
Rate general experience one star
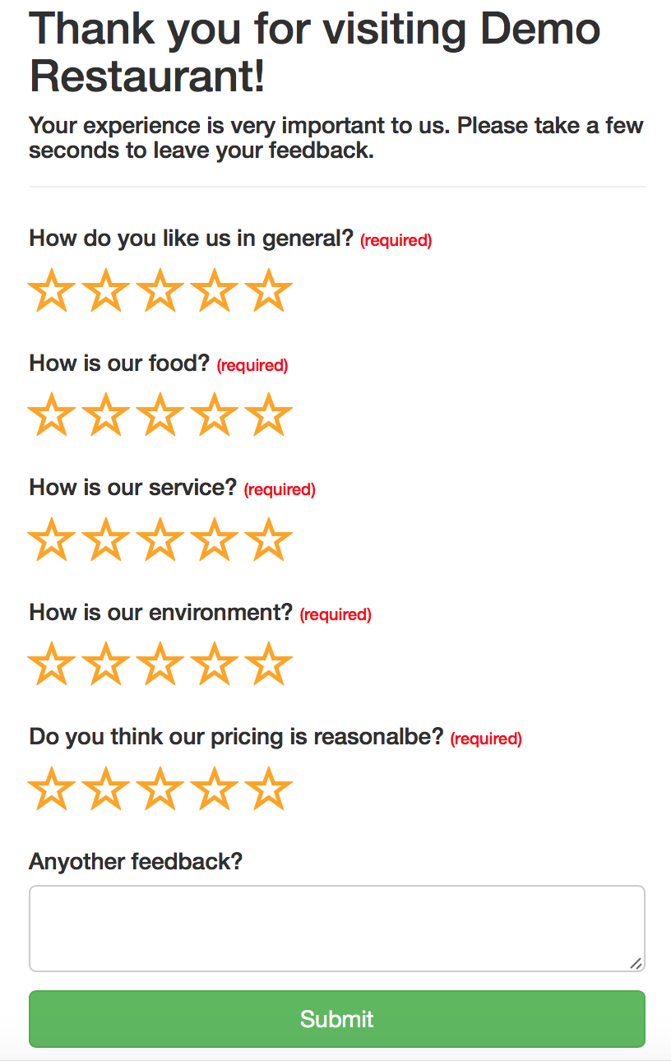52,291
